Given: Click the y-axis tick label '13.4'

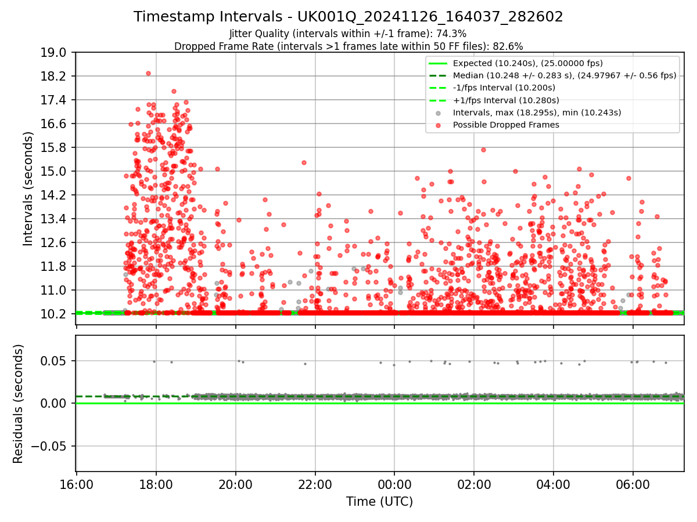Looking at the screenshot, I should pos(53,219).
